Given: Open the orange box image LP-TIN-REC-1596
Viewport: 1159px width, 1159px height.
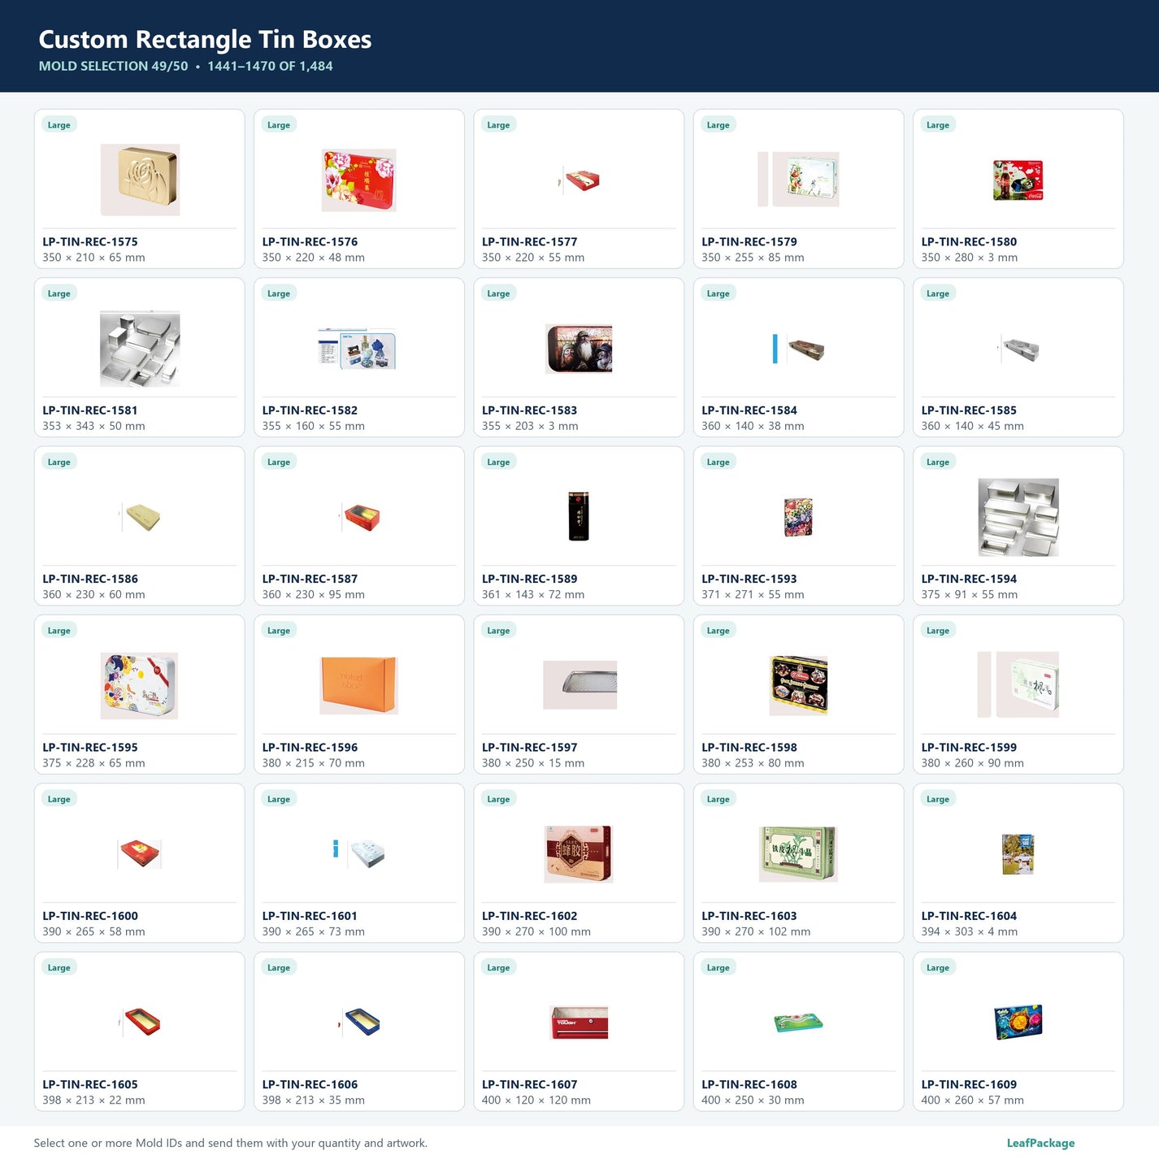Looking at the screenshot, I should point(359,685).
